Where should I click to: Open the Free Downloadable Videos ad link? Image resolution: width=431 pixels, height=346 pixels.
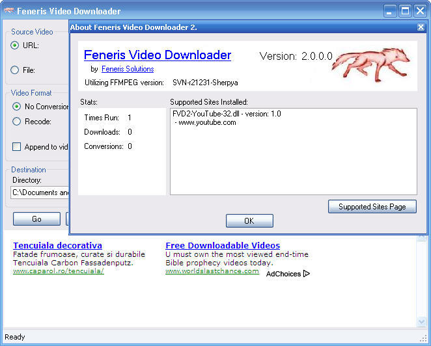click(223, 245)
